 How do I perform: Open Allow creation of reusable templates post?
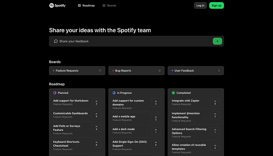coord(189,147)
